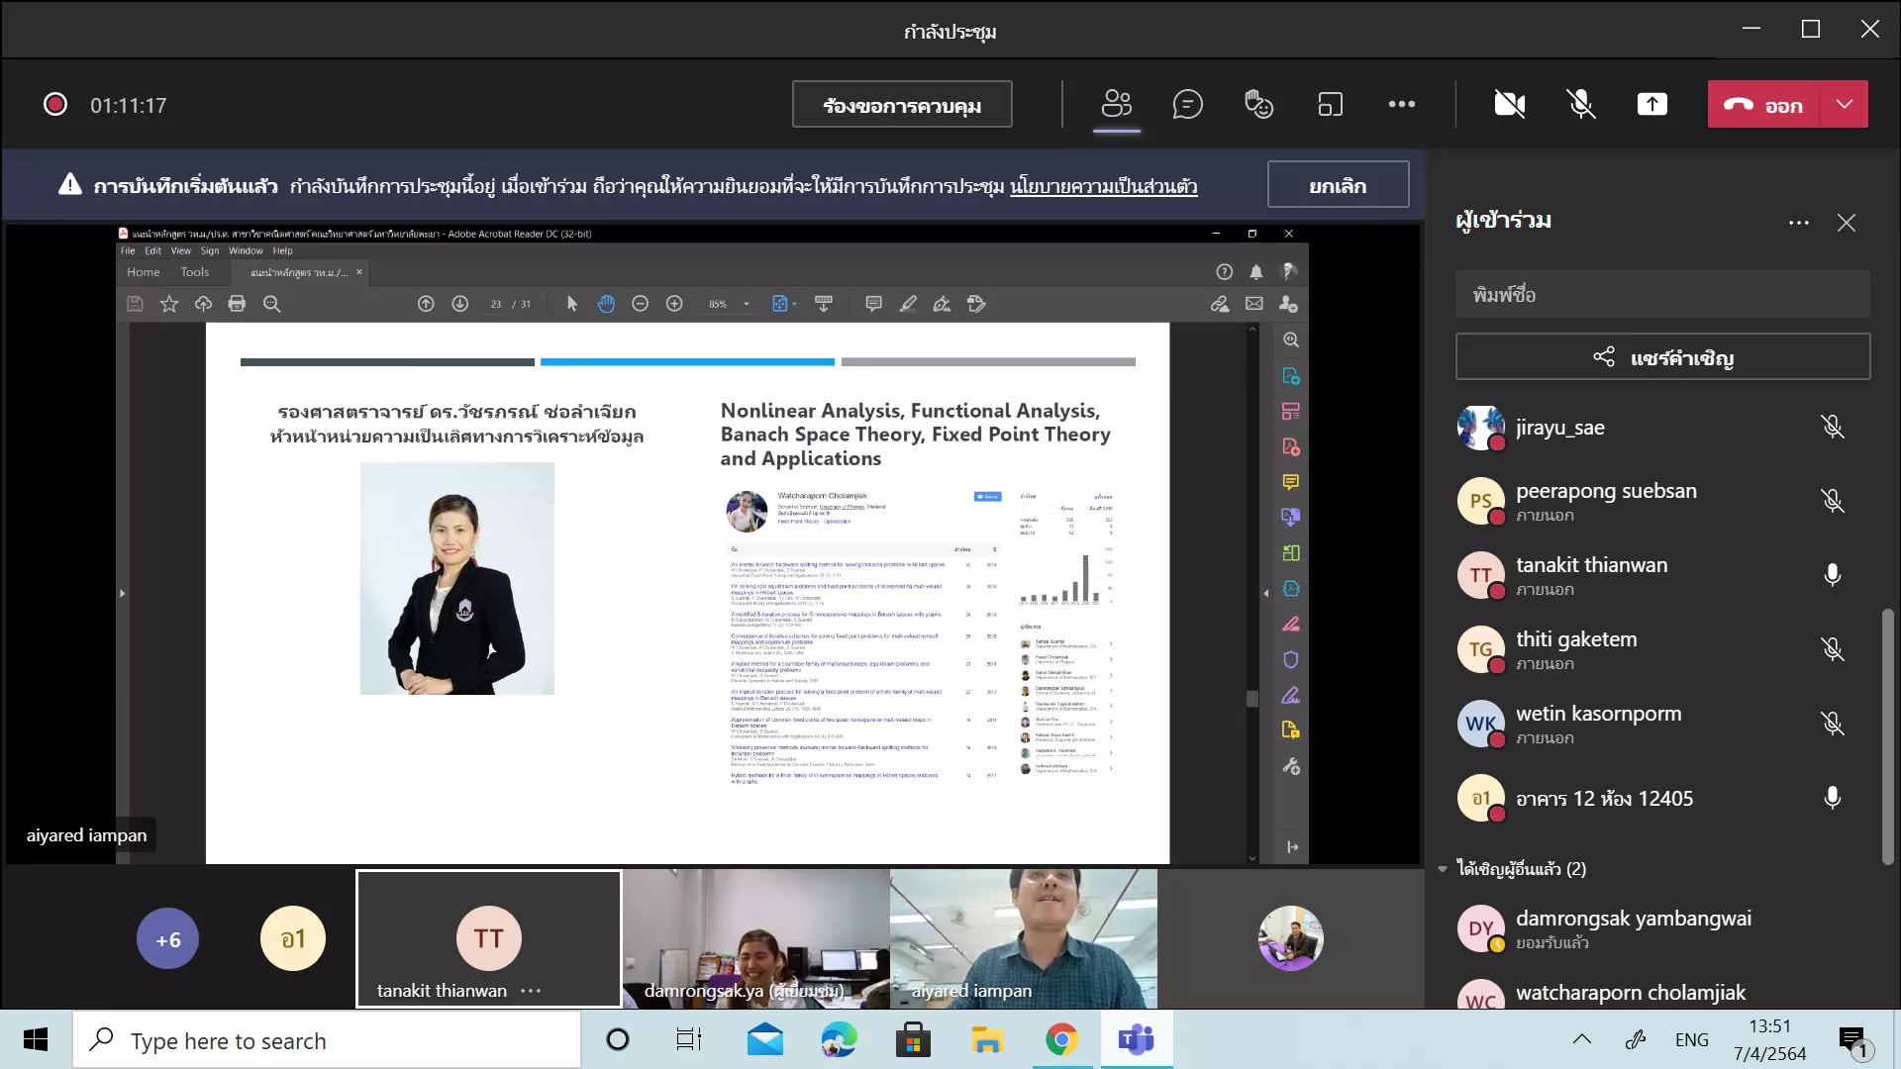Close the participants side panel
The width and height of the screenshot is (1901, 1069).
1846,223
